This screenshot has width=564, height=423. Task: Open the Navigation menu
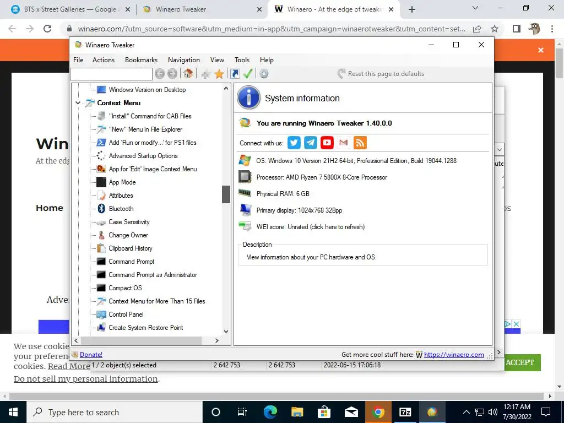coord(184,60)
